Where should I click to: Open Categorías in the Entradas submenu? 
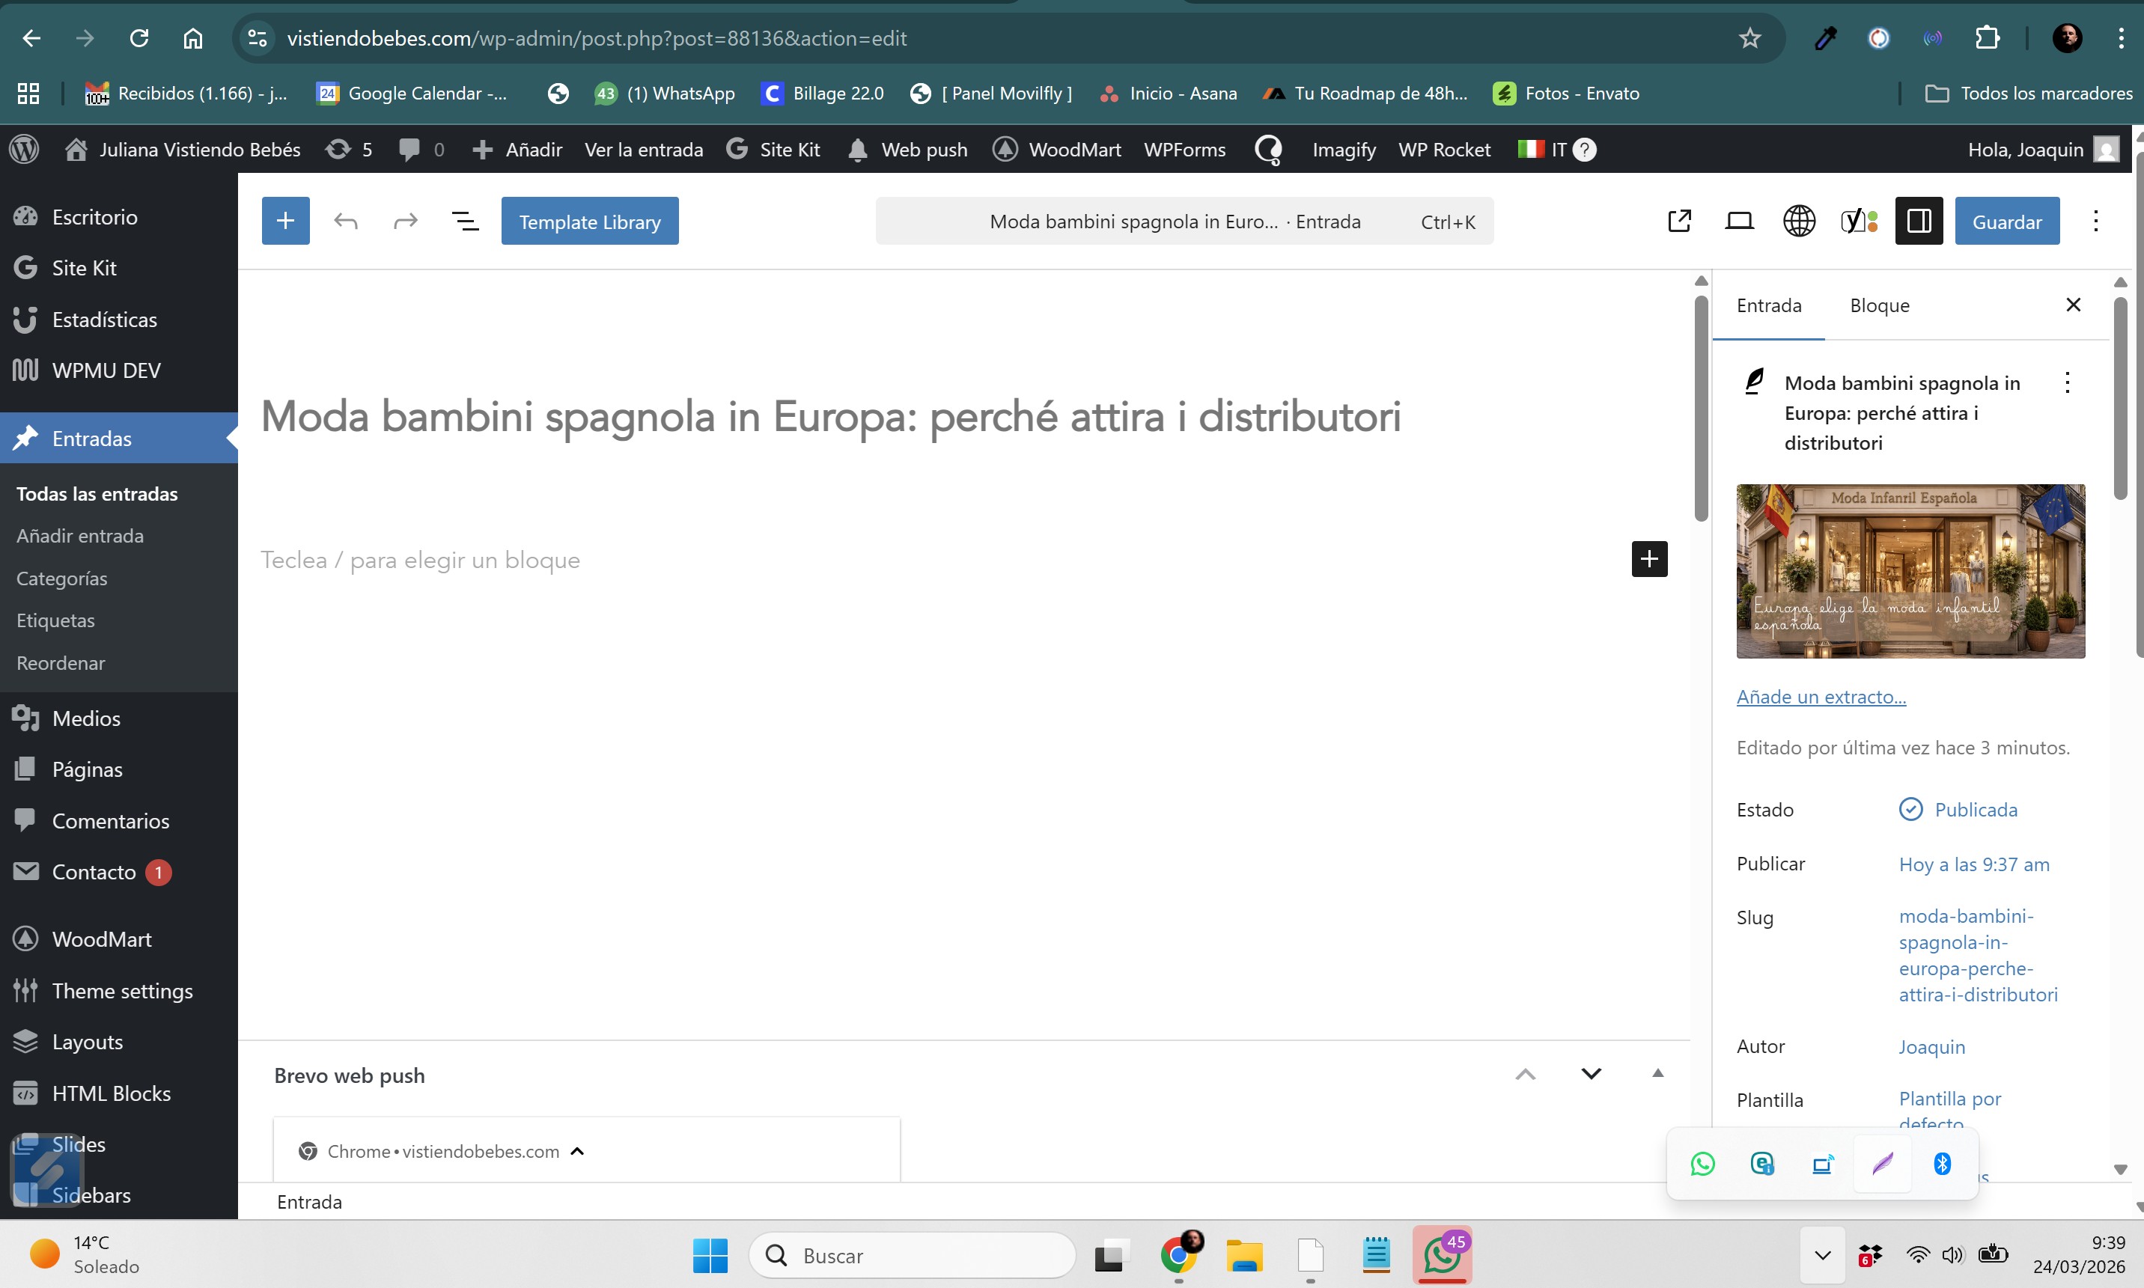pyautogui.click(x=61, y=578)
